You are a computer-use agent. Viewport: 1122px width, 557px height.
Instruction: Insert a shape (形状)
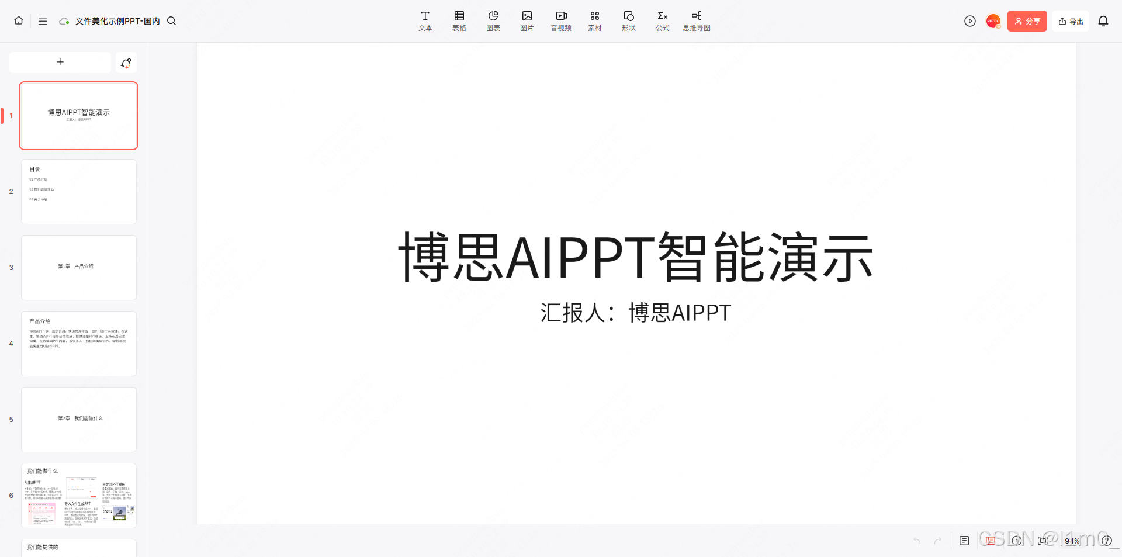coord(629,21)
